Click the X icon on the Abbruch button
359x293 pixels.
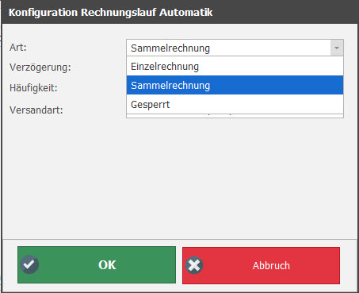click(194, 265)
